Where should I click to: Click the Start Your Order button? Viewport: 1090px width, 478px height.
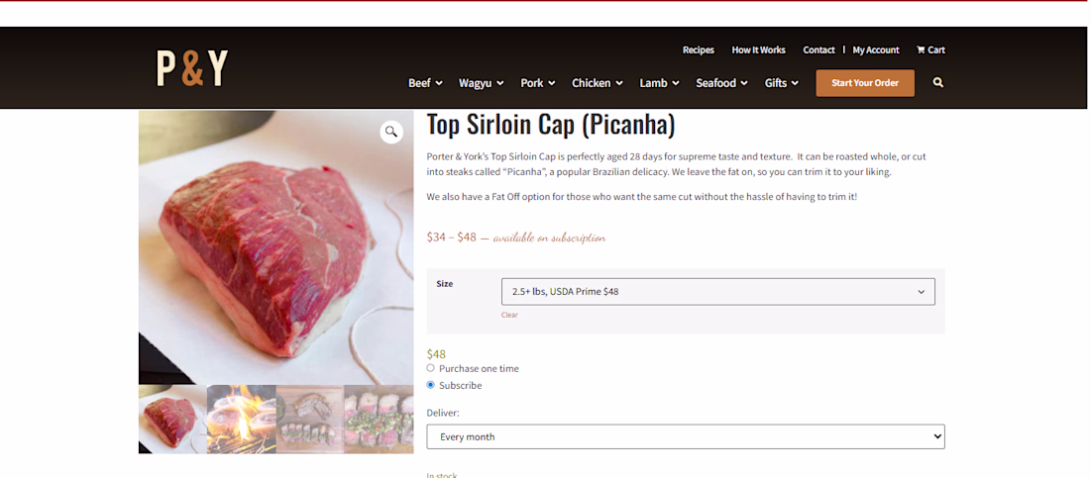(865, 83)
